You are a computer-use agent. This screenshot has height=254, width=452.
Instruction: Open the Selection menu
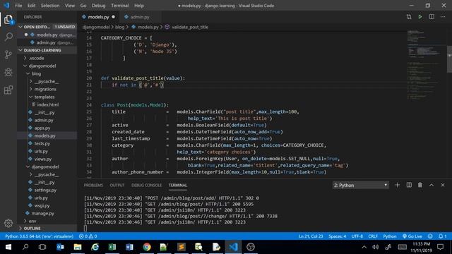tap(50, 6)
